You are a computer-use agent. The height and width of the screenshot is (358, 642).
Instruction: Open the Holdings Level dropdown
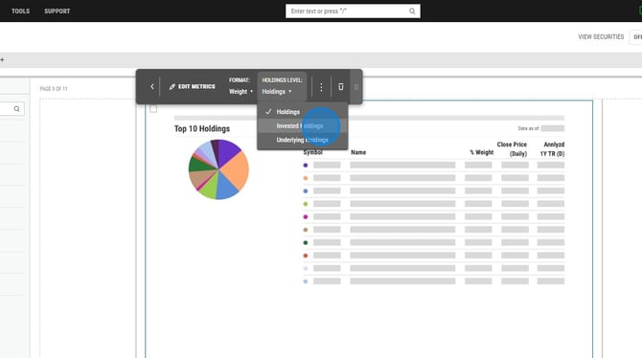[x=282, y=86]
